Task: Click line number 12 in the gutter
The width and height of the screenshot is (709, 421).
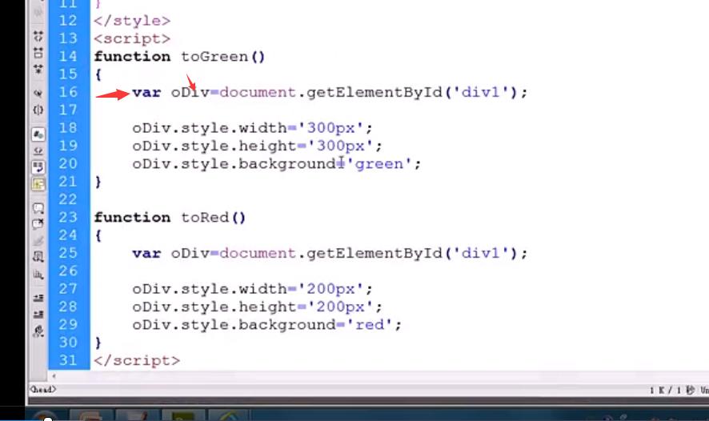Action: [68, 21]
